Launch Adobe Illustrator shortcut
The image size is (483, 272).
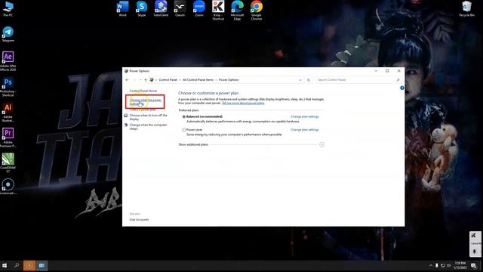tap(8, 113)
